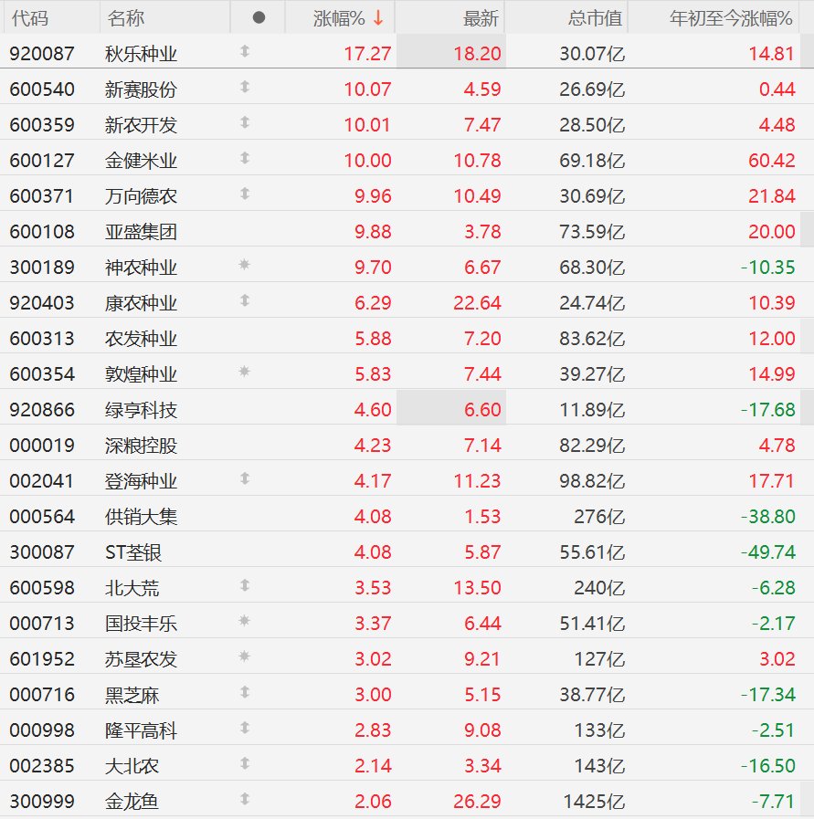Click year-to-date value -38.80
The width and height of the screenshot is (814, 819).
[767, 517]
